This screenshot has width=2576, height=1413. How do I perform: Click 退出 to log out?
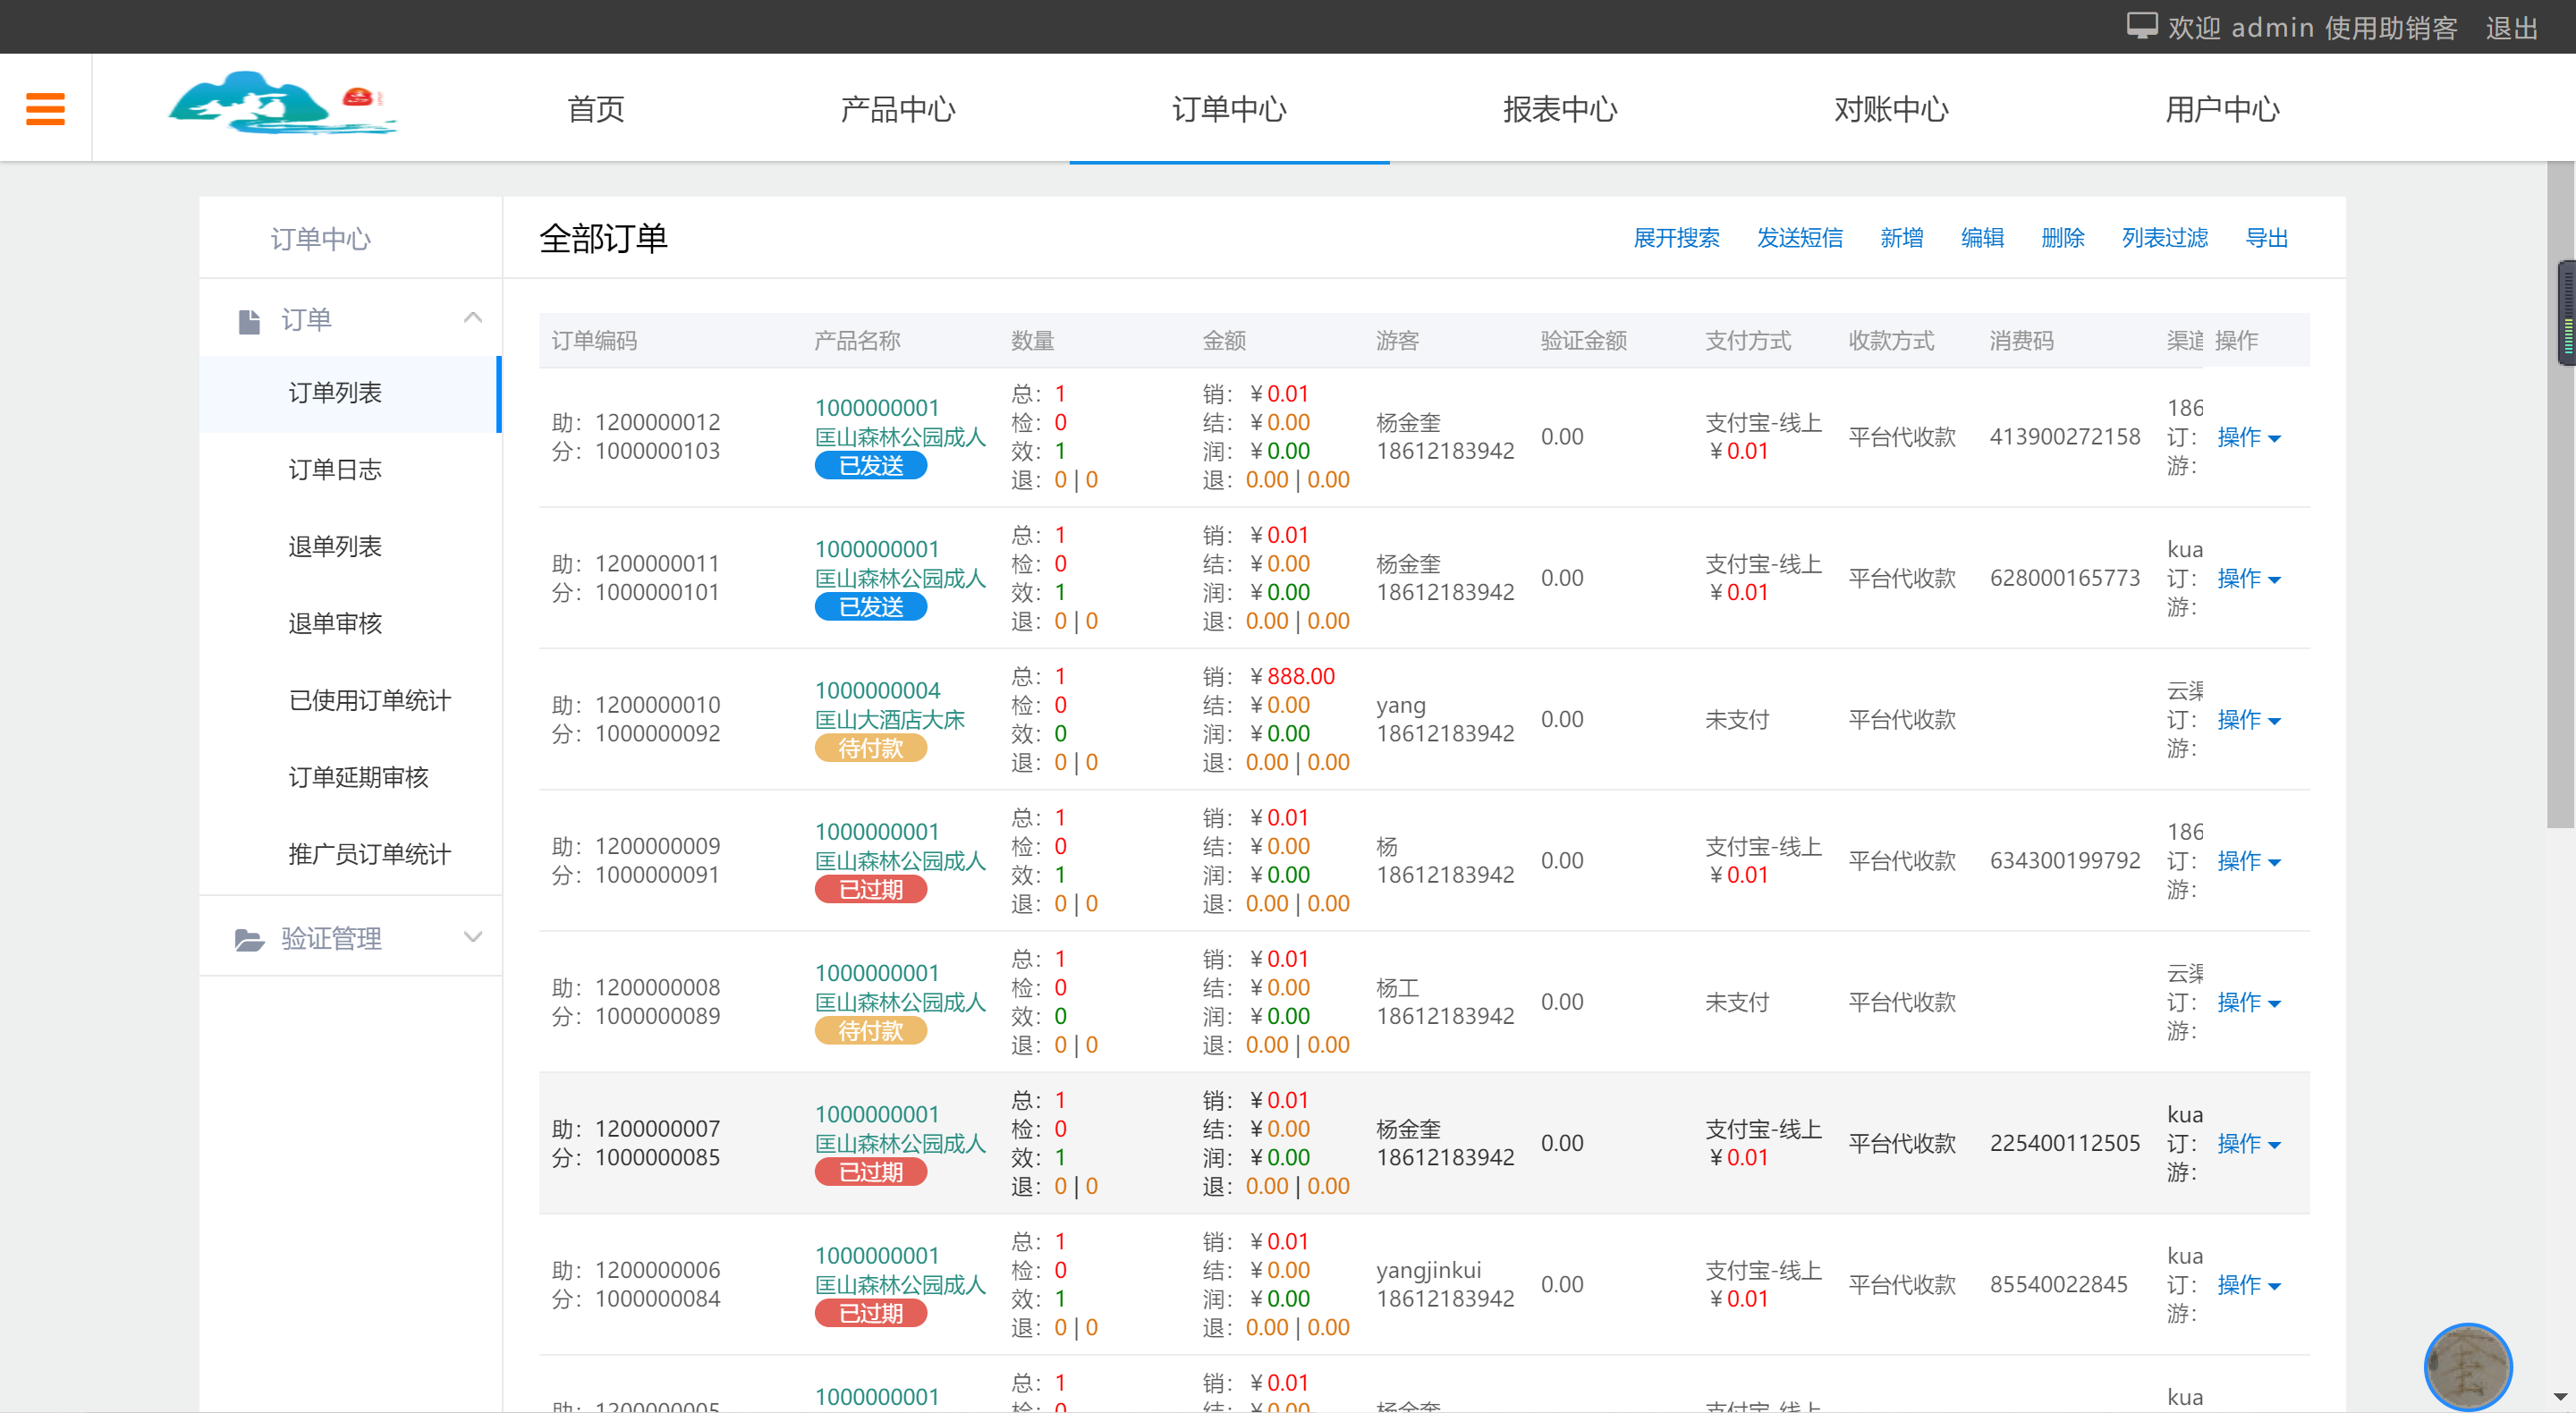[2510, 27]
